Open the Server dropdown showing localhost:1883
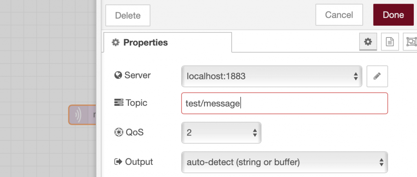This screenshot has width=417, height=177. [272, 76]
